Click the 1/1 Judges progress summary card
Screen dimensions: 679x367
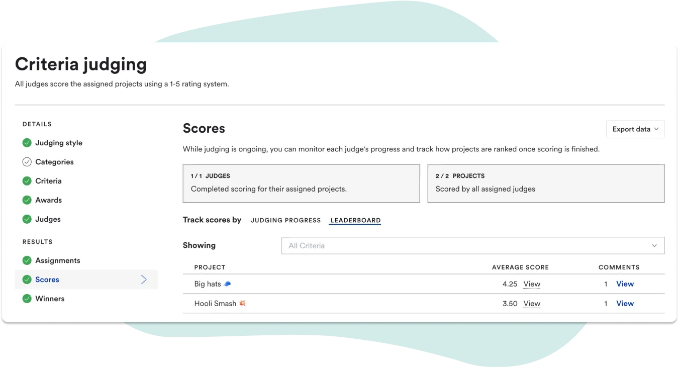pyautogui.click(x=302, y=183)
